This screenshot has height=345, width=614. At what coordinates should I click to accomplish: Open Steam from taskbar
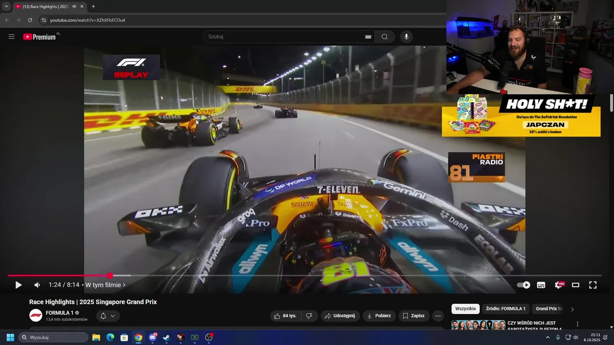click(x=166, y=337)
